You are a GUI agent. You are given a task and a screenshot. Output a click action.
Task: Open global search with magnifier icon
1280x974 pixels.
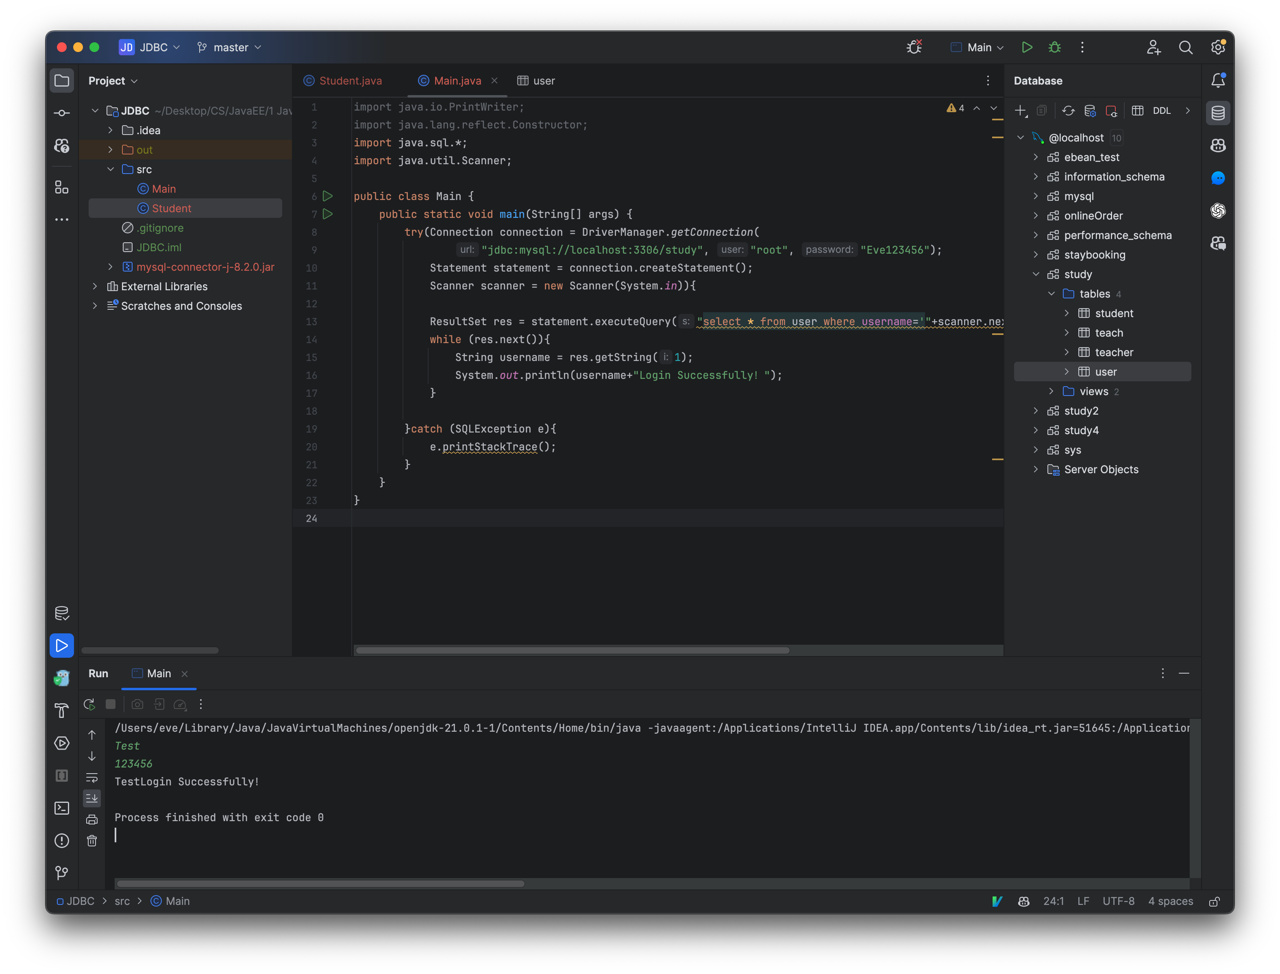(x=1186, y=47)
